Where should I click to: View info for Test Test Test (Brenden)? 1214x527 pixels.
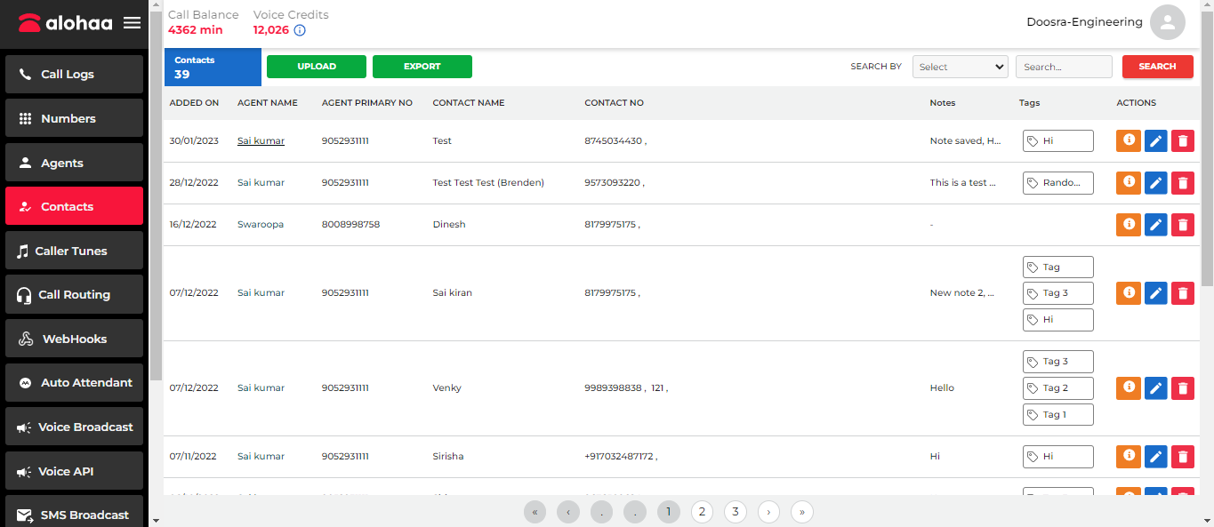click(x=1129, y=182)
